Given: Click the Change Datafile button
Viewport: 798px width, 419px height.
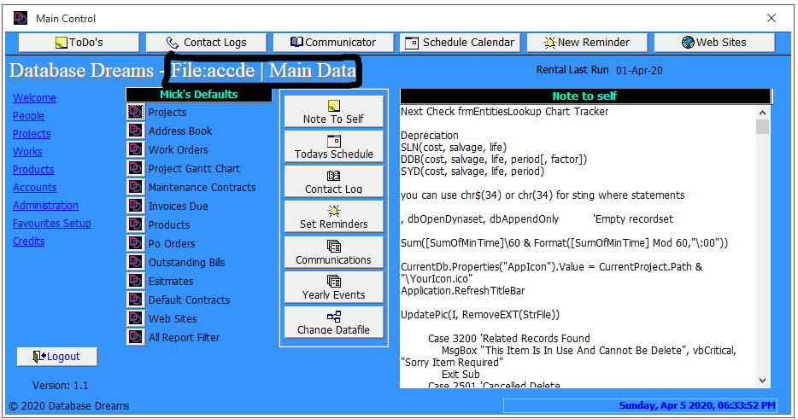Looking at the screenshot, I should tap(334, 323).
